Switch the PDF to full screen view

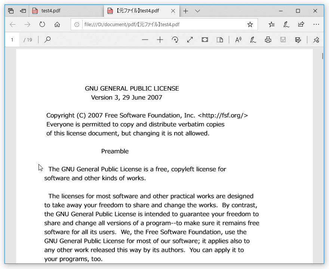(205, 40)
